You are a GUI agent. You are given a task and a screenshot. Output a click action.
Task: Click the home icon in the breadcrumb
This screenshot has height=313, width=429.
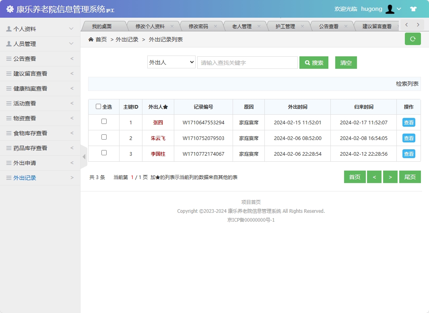click(x=91, y=40)
